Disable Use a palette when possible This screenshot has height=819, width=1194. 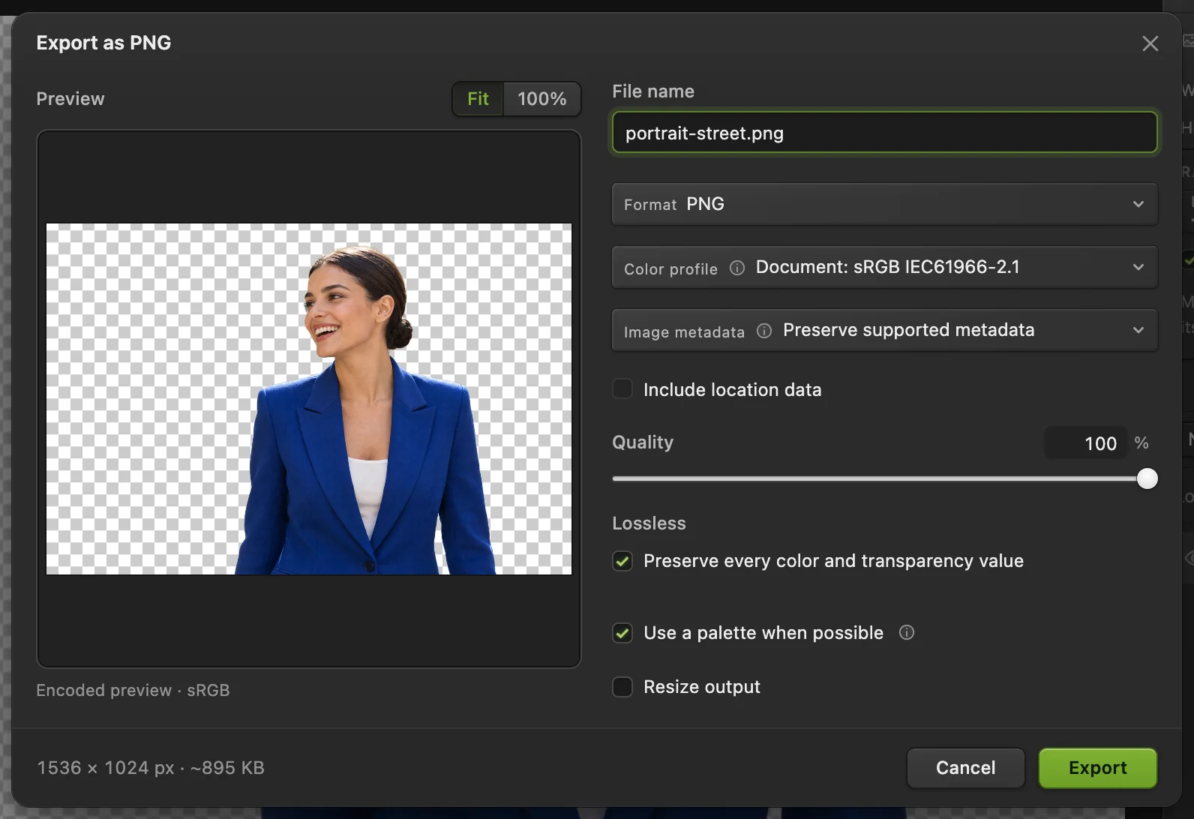click(x=622, y=633)
